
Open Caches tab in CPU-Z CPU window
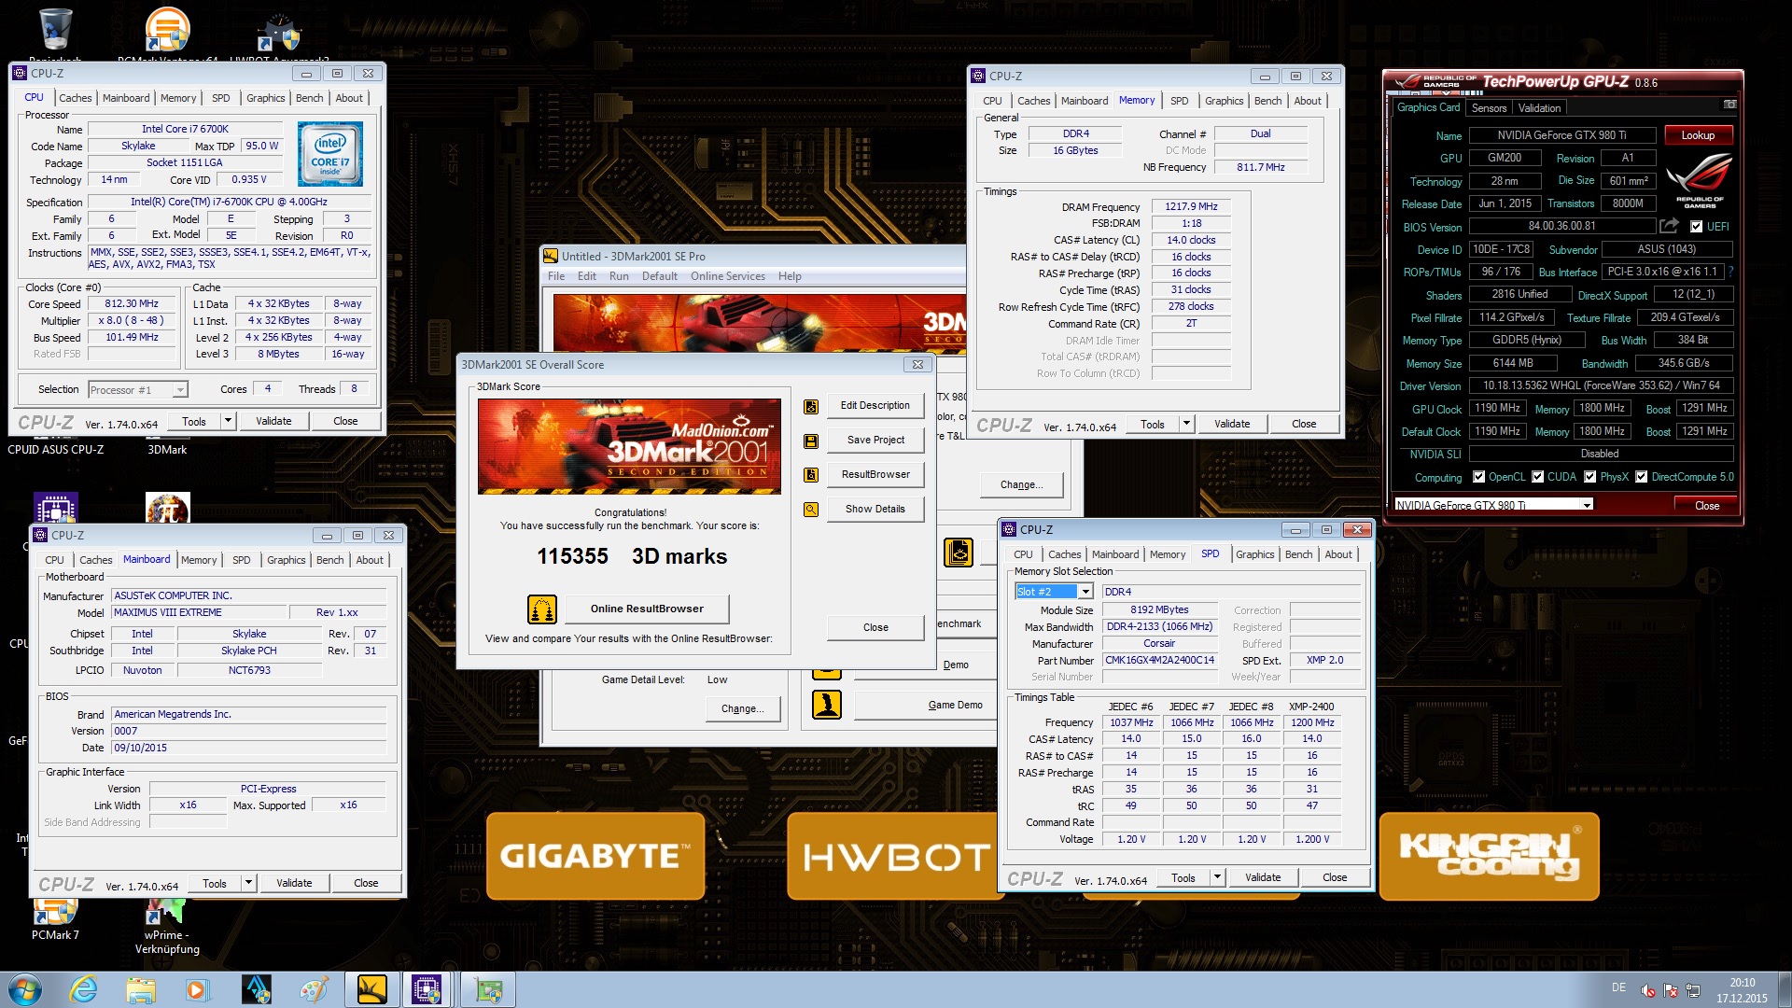point(75,98)
